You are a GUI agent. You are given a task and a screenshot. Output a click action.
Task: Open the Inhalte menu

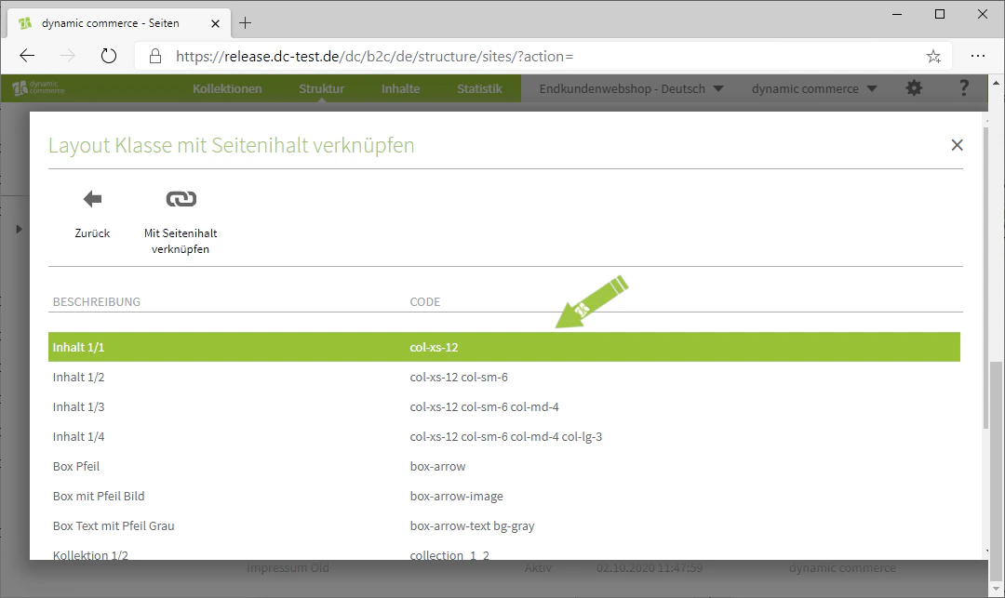point(400,88)
